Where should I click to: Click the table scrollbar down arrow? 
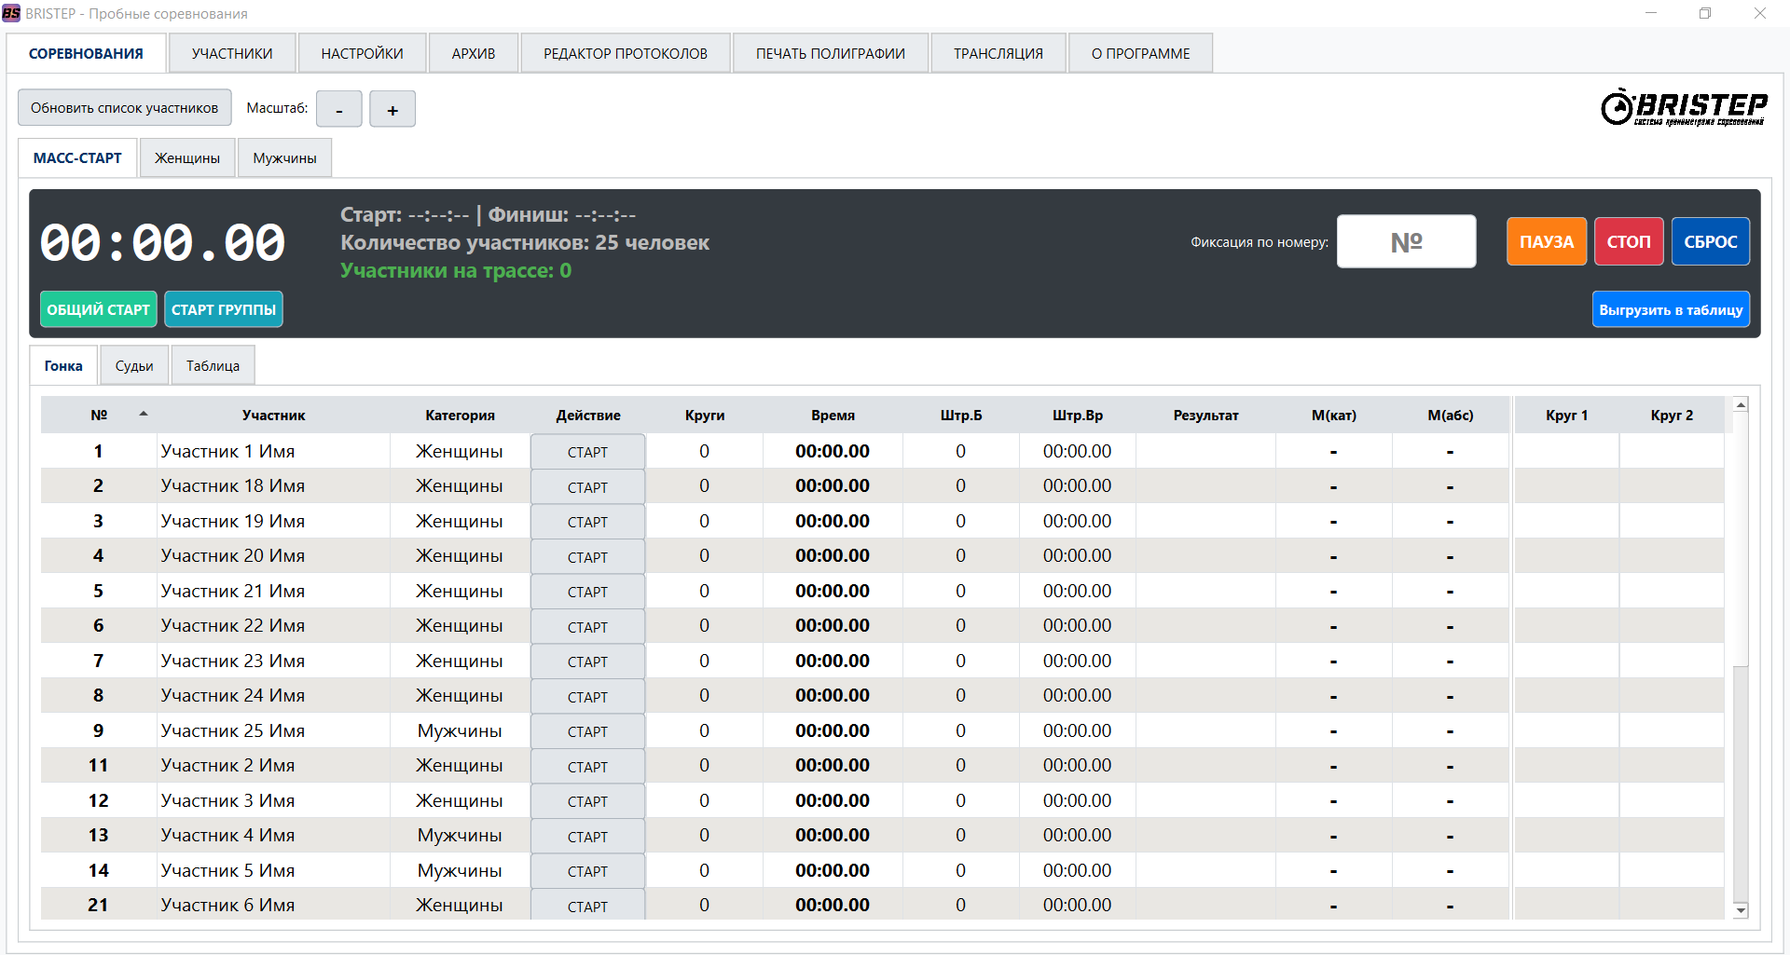tap(1740, 910)
